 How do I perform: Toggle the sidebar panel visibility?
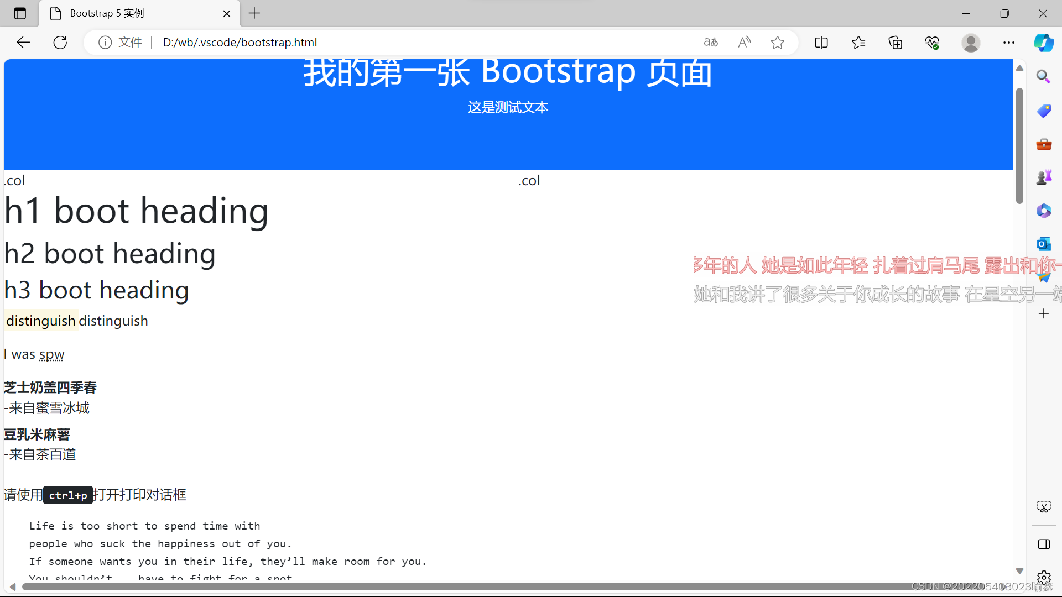(1044, 544)
